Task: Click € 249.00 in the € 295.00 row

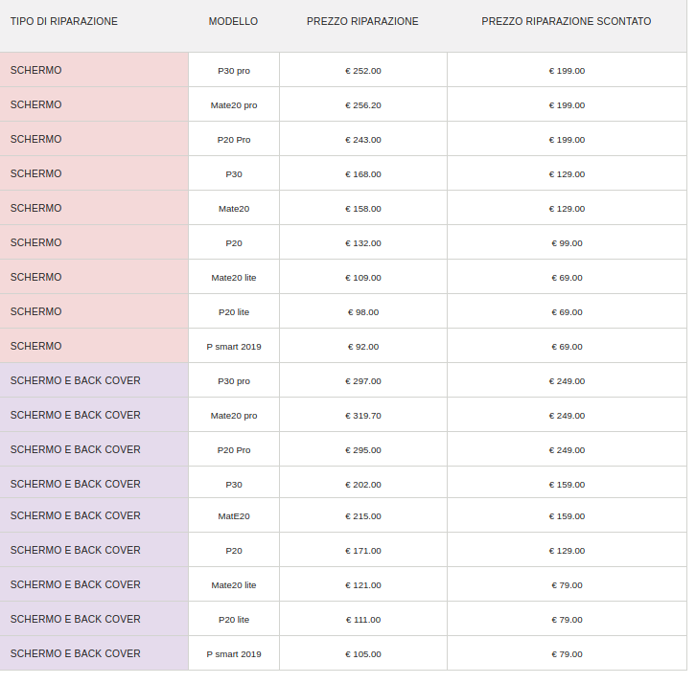Action: pos(567,450)
